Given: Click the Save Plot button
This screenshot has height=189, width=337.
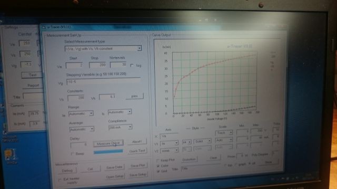Looking at the screenshot, I should pos(138,166).
